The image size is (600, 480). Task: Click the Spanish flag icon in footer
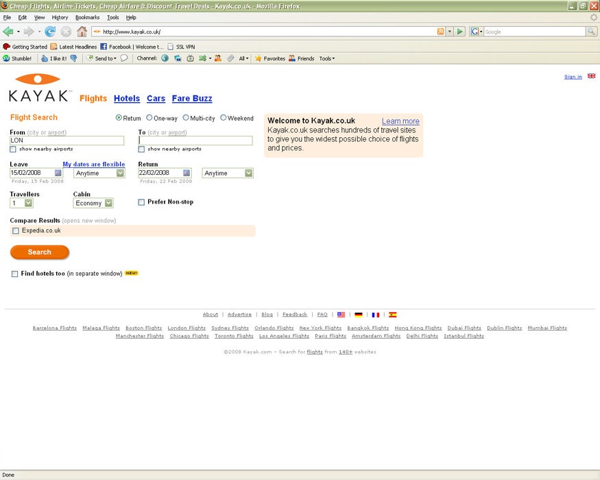(x=393, y=315)
